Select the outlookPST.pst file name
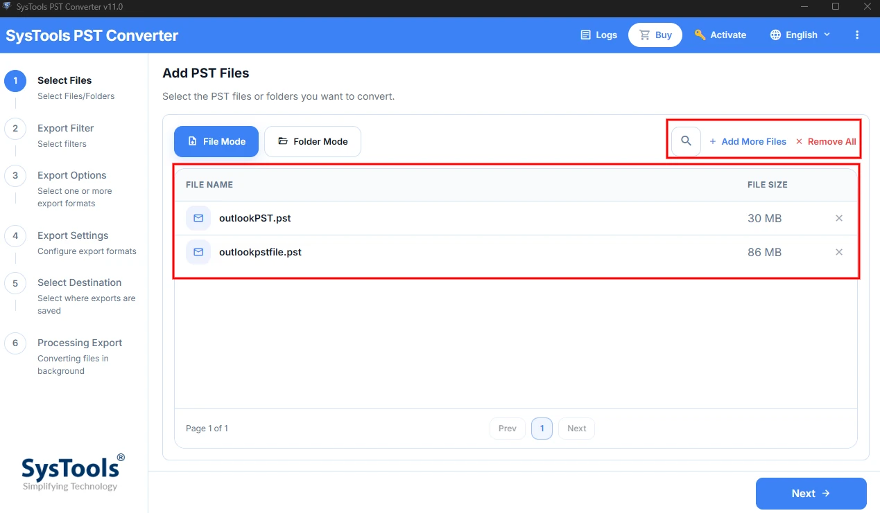The height and width of the screenshot is (513, 880). [254, 218]
